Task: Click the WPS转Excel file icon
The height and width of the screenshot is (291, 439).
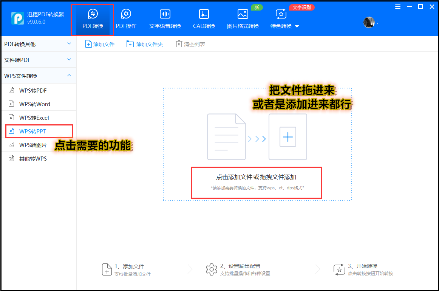Action: coord(11,117)
